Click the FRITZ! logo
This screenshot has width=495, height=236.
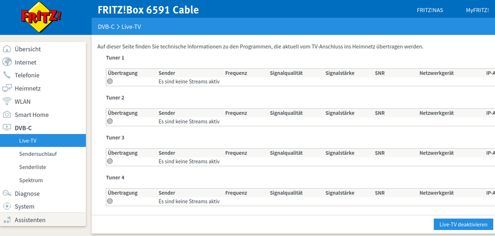(x=42, y=18)
